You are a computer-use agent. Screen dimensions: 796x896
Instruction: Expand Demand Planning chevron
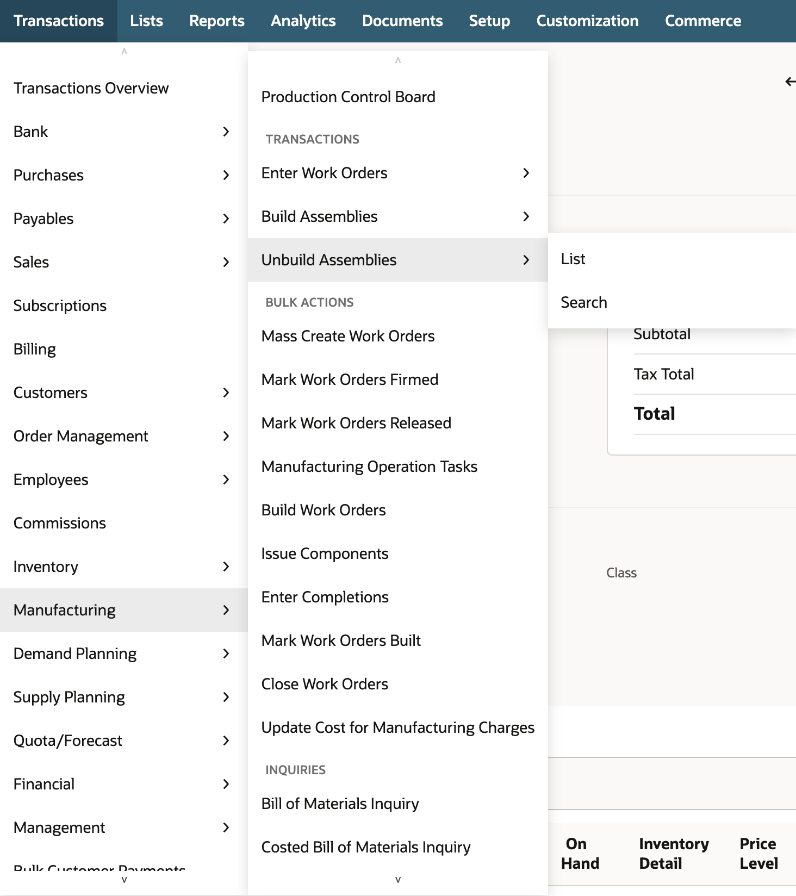pyautogui.click(x=226, y=654)
